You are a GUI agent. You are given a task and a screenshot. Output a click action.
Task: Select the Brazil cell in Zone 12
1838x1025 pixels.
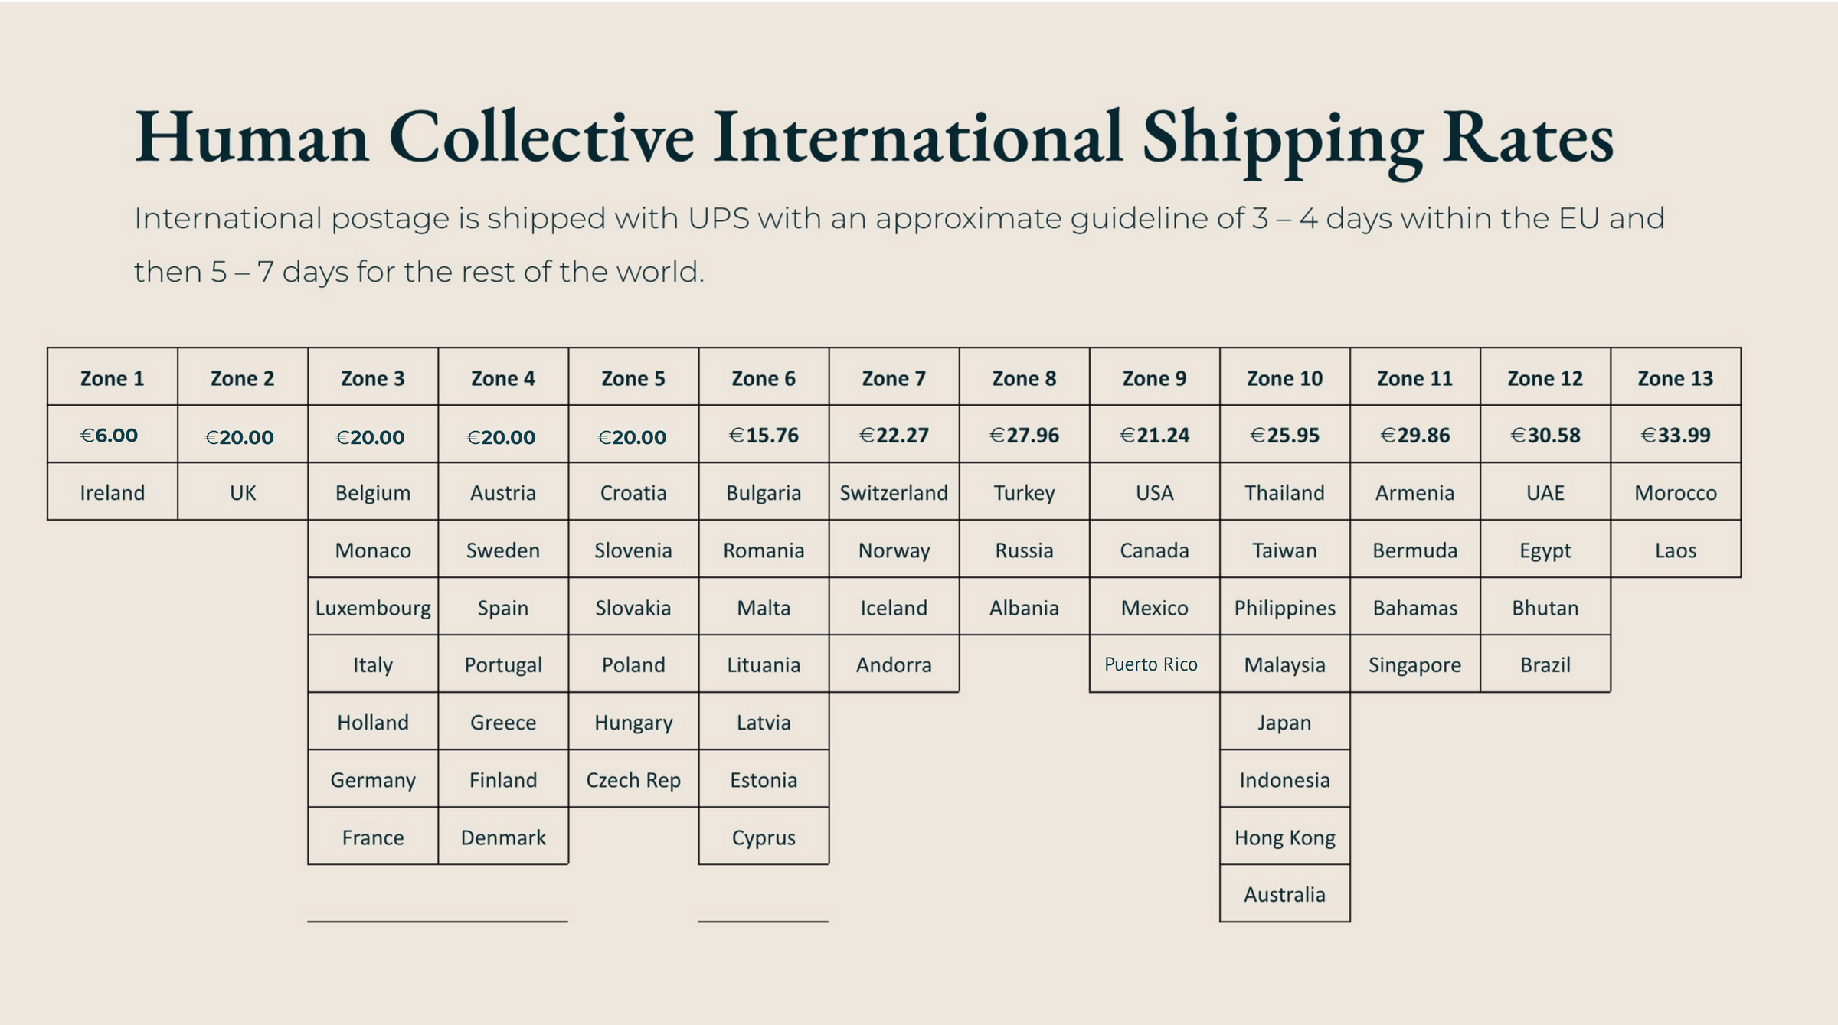(x=1545, y=664)
